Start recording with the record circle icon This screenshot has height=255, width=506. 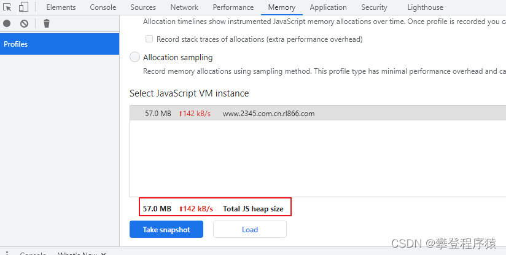[x=7, y=23]
